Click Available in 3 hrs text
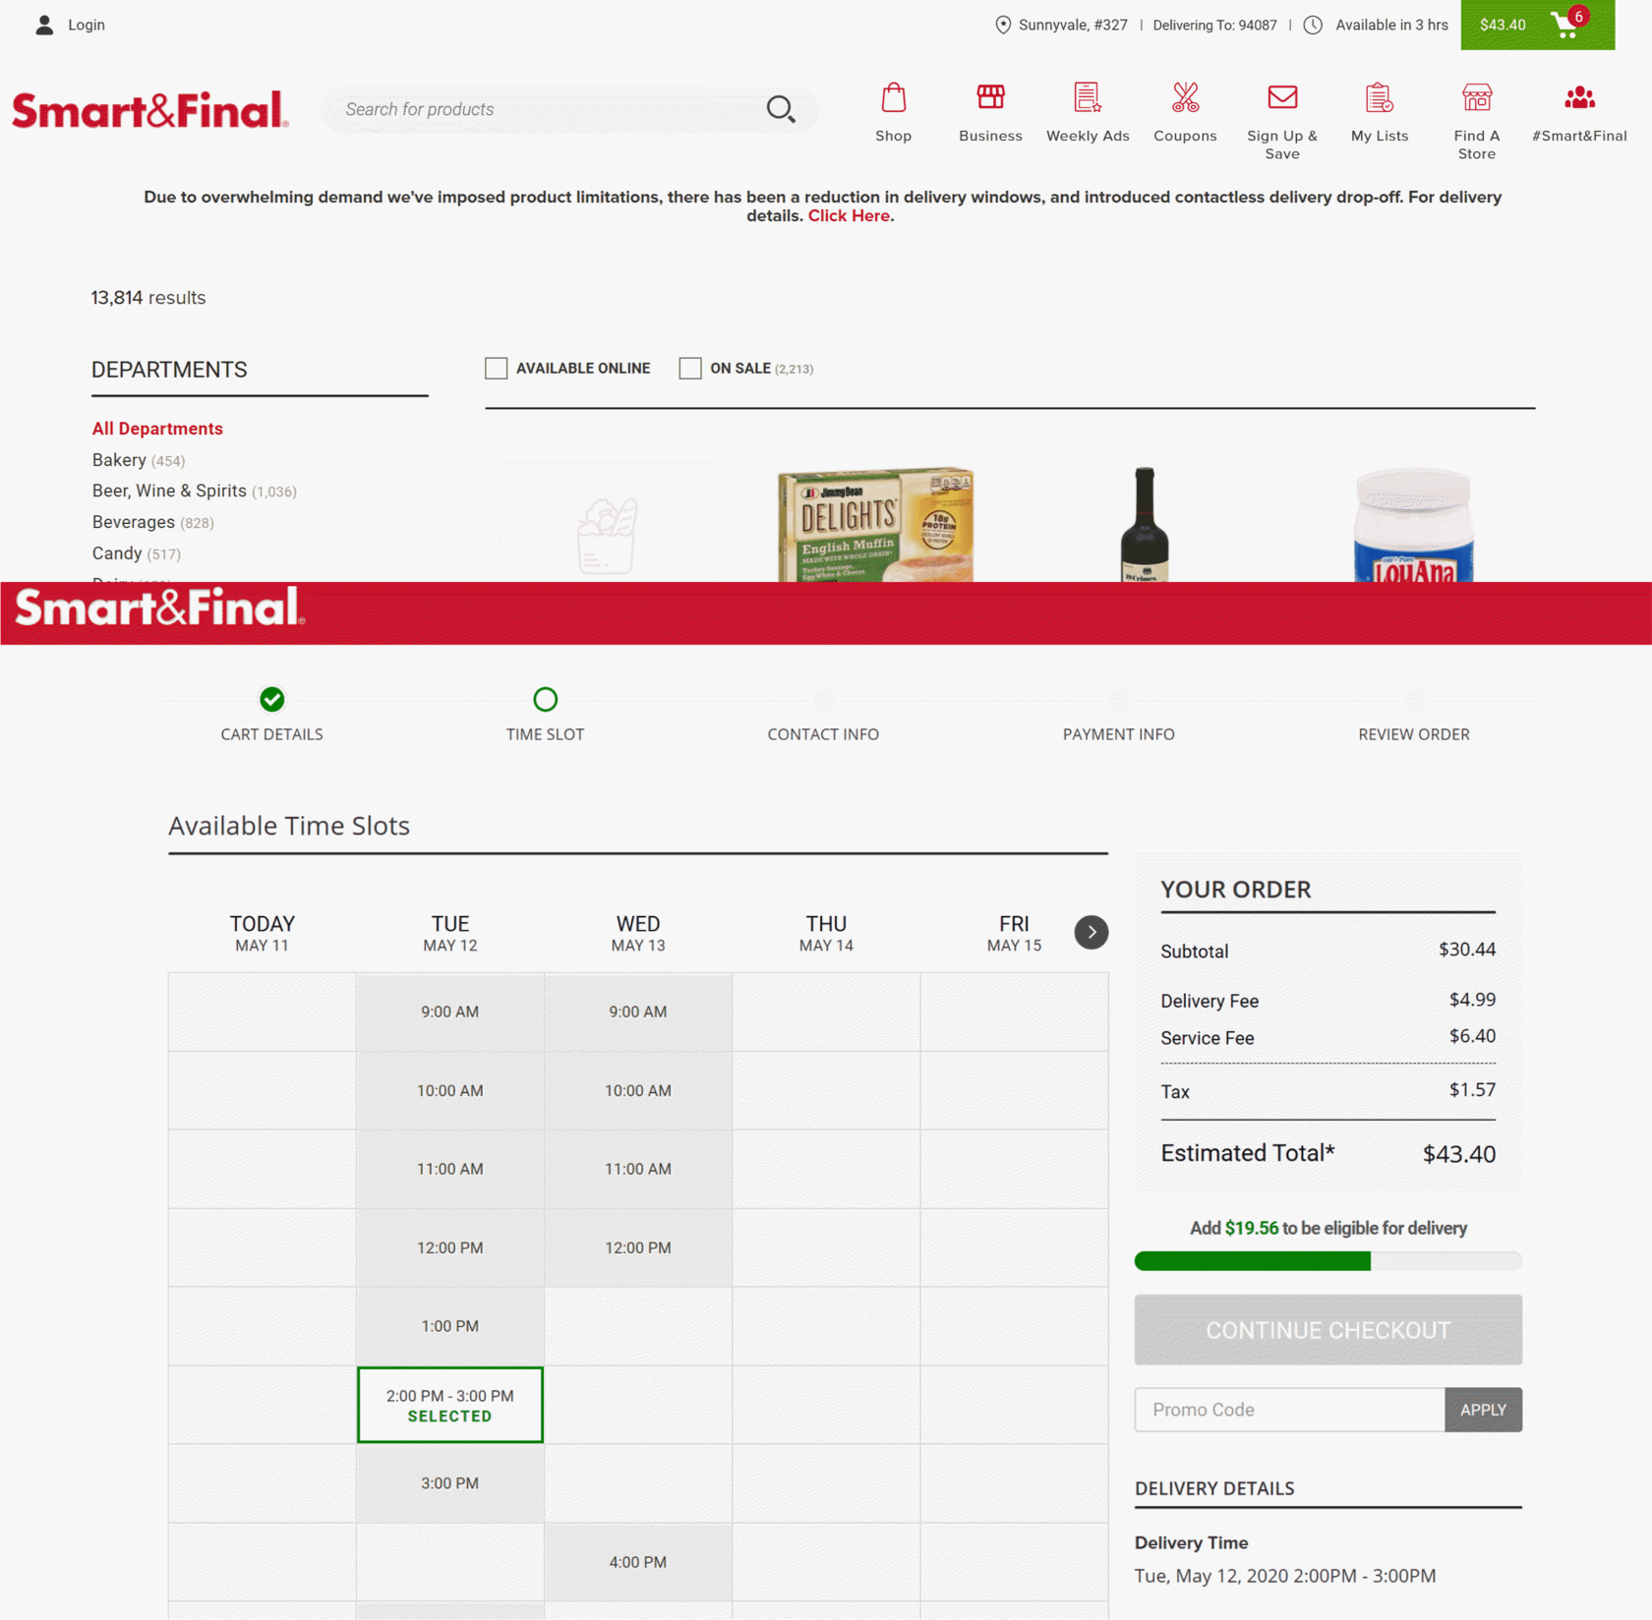 coord(1390,26)
